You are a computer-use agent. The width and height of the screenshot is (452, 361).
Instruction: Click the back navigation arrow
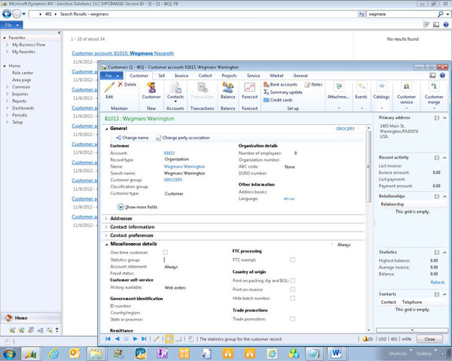click(7, 14)
